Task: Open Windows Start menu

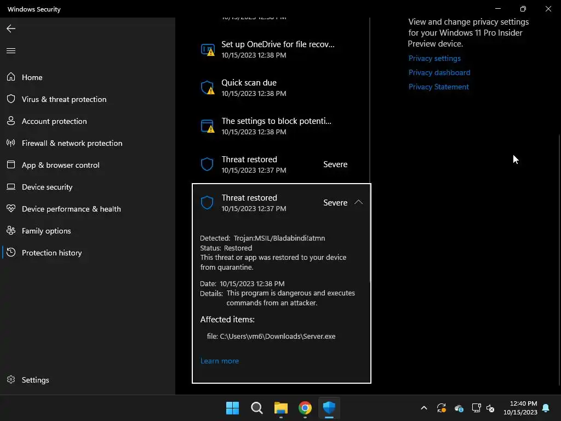Action: click(232, 408)
